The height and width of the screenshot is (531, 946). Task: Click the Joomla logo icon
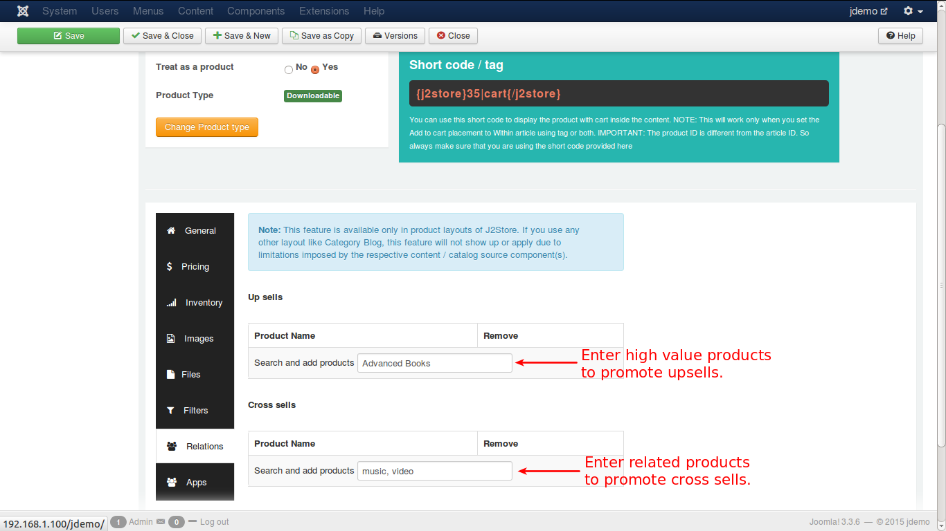23,11
